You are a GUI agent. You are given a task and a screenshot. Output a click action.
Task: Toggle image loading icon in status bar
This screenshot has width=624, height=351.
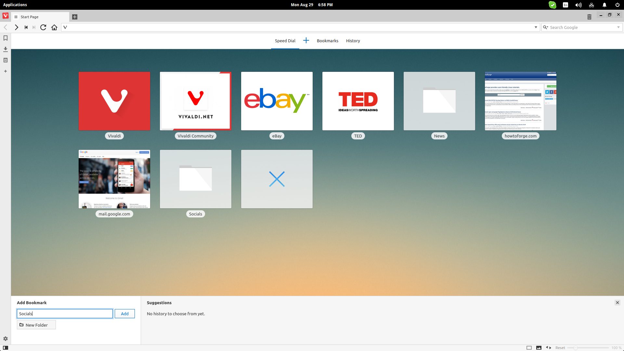[x=539, y=348]
